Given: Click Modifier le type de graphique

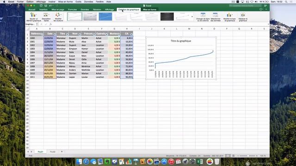Looking at the screenshot, I should [229, 17].
